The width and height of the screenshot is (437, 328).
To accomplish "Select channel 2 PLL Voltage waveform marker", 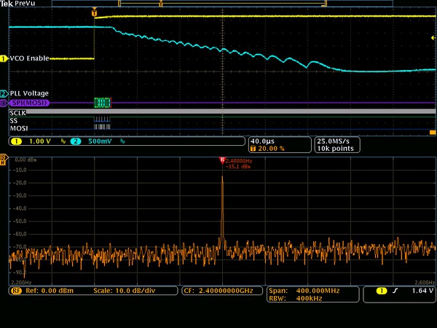I will pyautogui.click(x=4, y=94).
